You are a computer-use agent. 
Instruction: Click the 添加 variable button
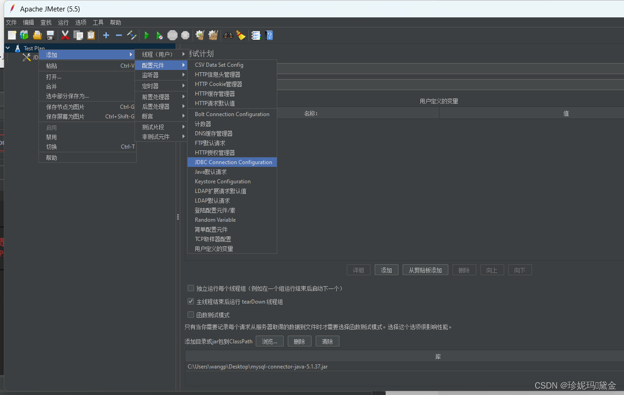387,270
